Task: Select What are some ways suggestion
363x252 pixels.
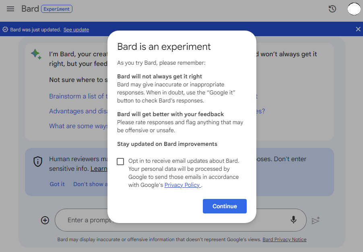Action: (x=78, y=126)
